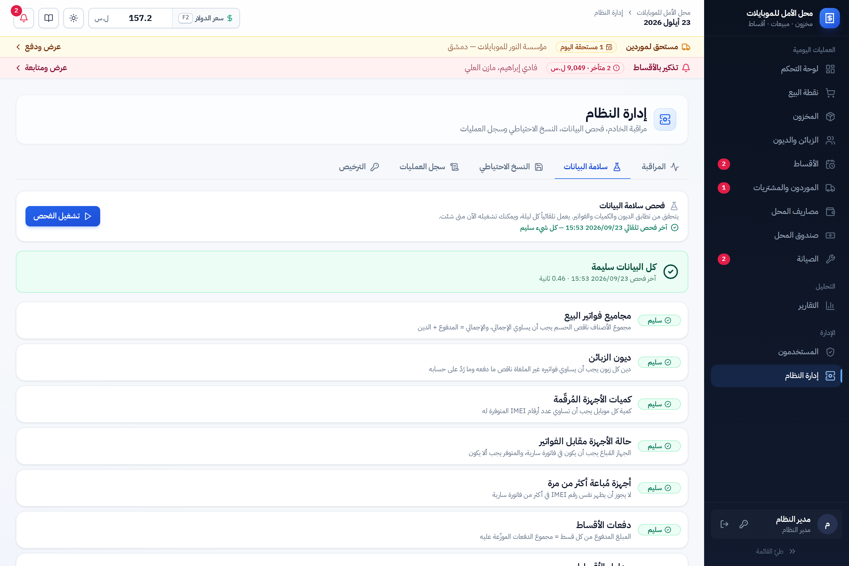The height and width of the screenshot is (566, 849).
Task: Click the كل البيانات سليمة status banner
Action: click(352, 272)
